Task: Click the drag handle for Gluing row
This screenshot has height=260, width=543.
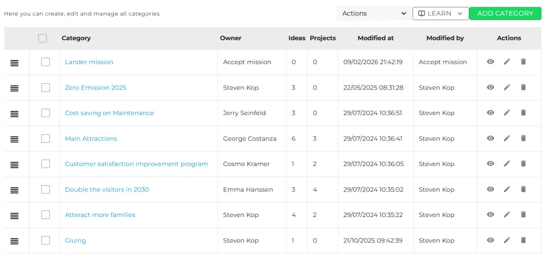Action: point(14,241)
